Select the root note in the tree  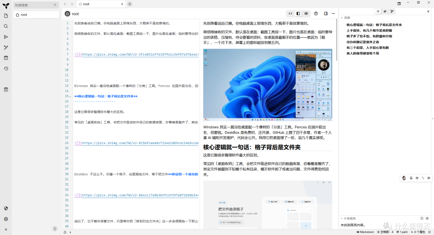click(x=36, y=15)
